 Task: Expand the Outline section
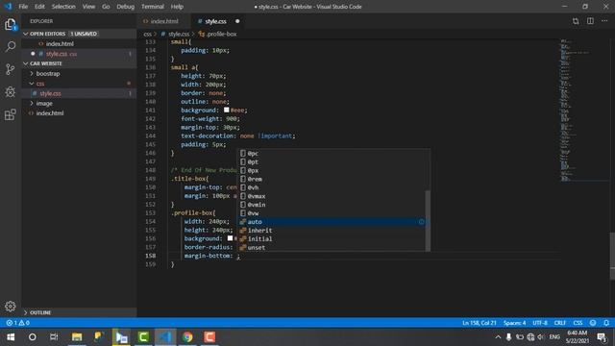[79, 312]
